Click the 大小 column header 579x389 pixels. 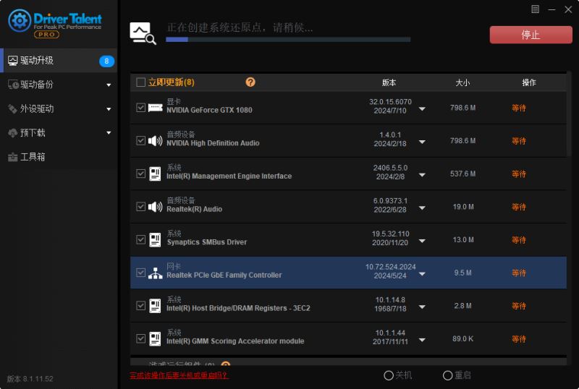tap(462, 82)
